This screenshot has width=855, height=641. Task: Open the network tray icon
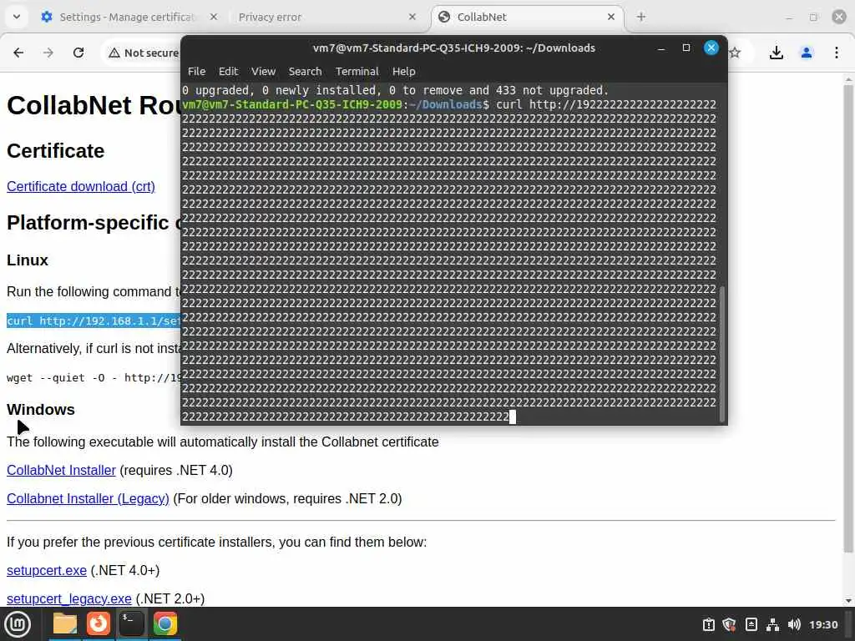point(772,624)
